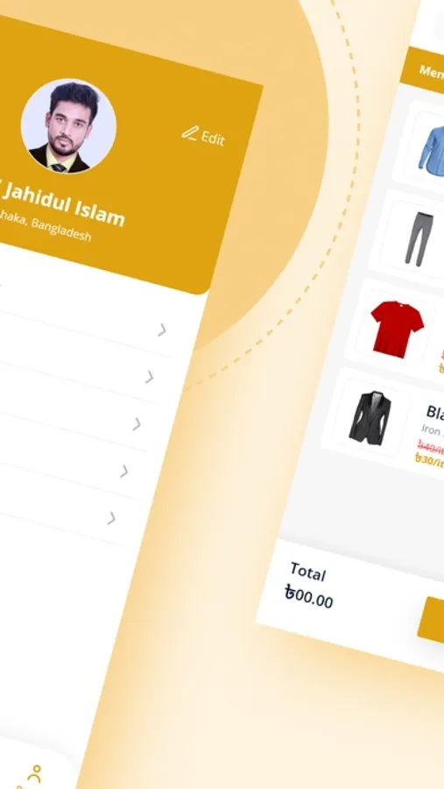444x789 pixels.
Task: Expand the third profile menu row chevron
Action: click(137, 424)
